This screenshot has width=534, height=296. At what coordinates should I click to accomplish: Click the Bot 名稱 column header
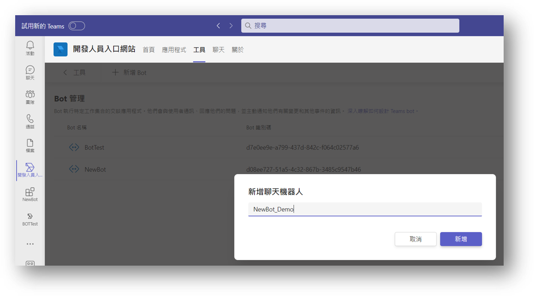77,128
